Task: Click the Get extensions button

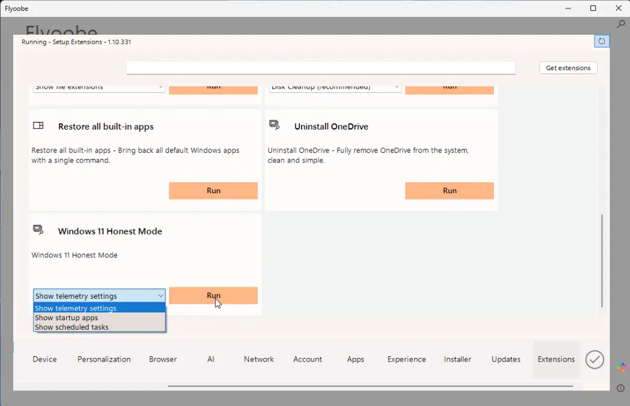Action: click(568, 68)
